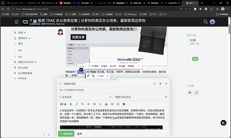Open a new browser tab
This screenshot has height=138, width=231.
click(x=202, y=3)
